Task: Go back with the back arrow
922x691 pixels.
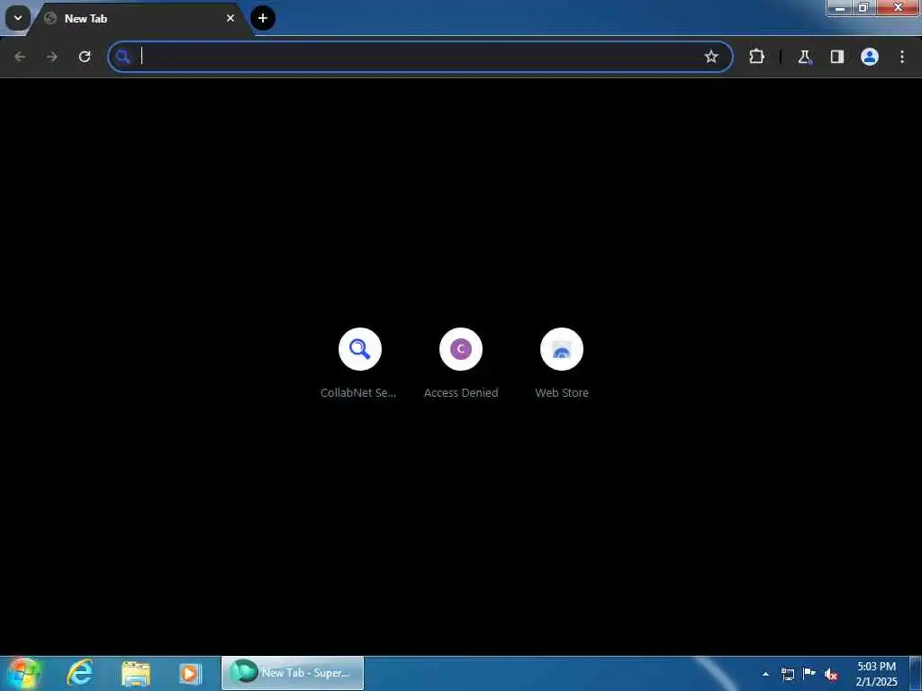Action: click(x=20, y=57)
